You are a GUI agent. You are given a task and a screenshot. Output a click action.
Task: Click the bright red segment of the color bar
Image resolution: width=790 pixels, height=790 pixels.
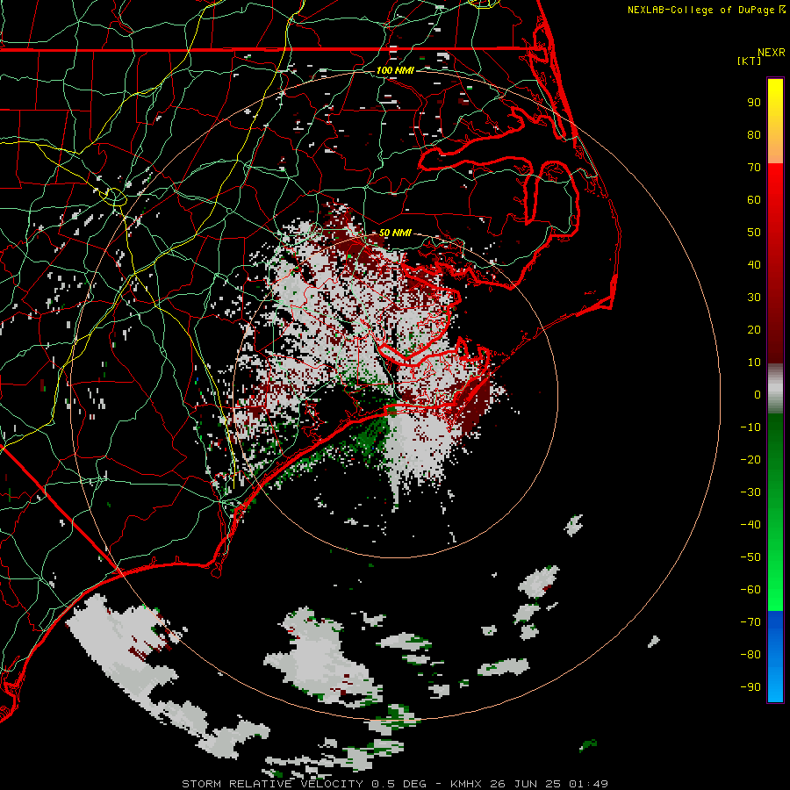coord(775,186)
